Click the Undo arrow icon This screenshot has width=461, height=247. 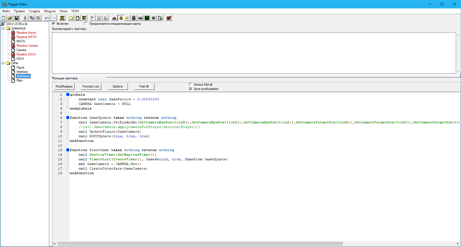pyautogui.click(x=47, y=18)
